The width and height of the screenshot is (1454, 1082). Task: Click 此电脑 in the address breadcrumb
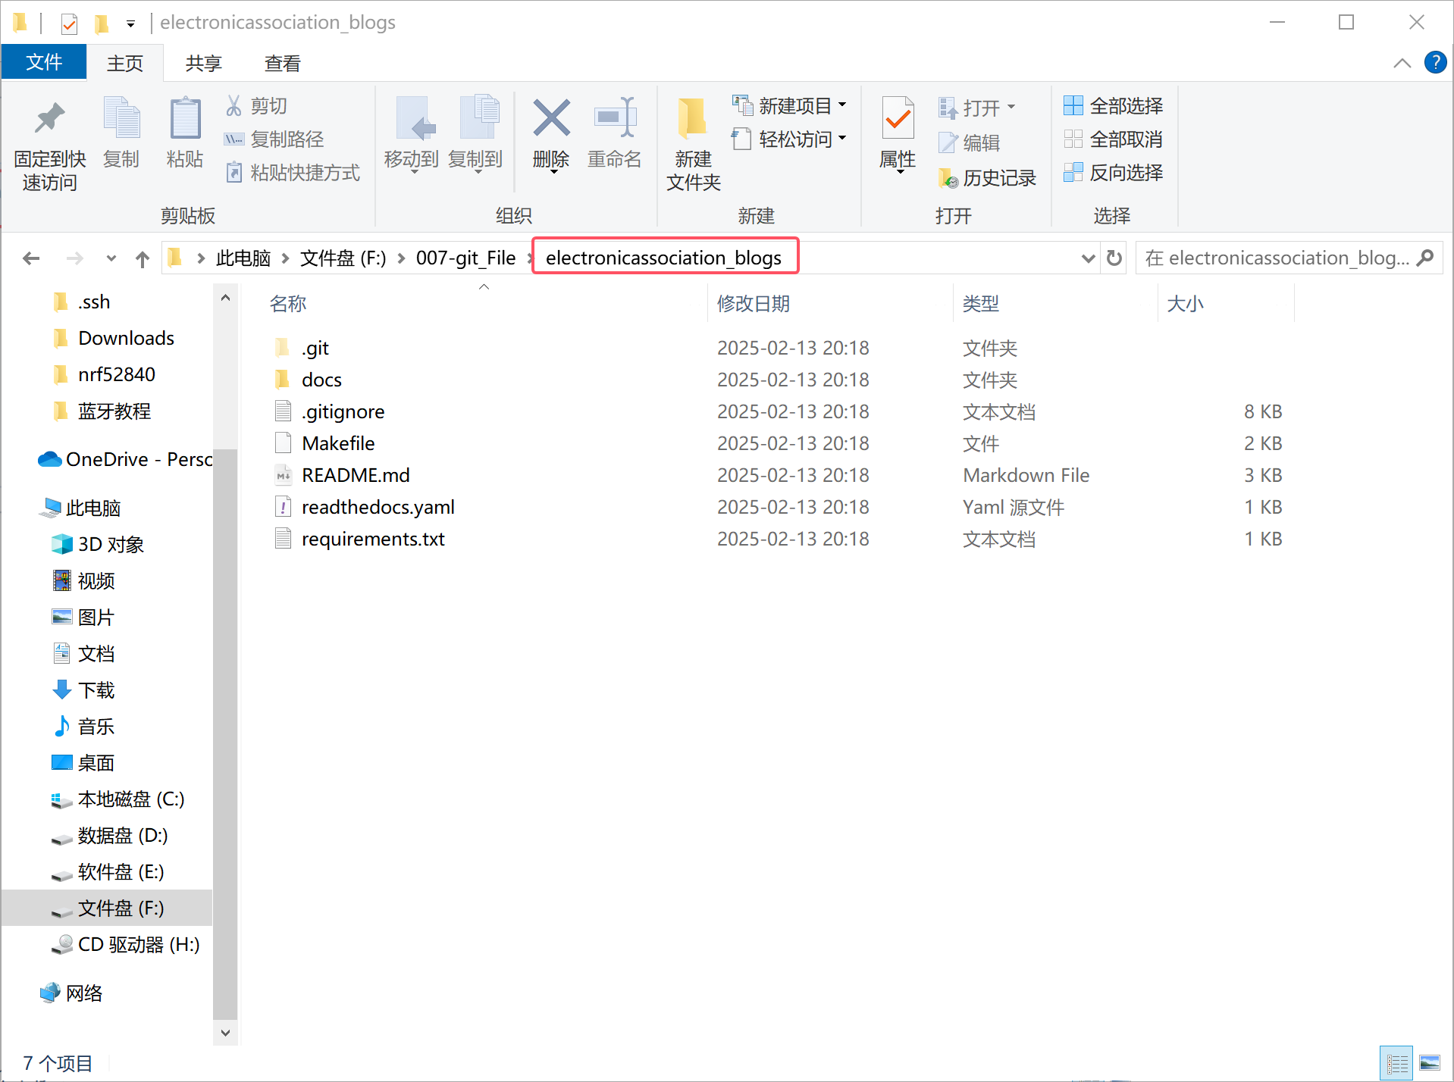[243, 258]
